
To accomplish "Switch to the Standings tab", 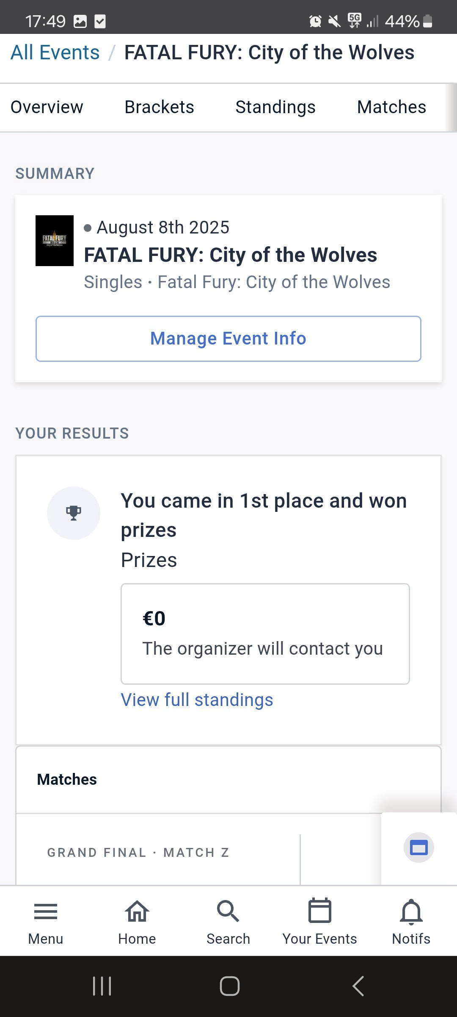I will pos(275,107).
